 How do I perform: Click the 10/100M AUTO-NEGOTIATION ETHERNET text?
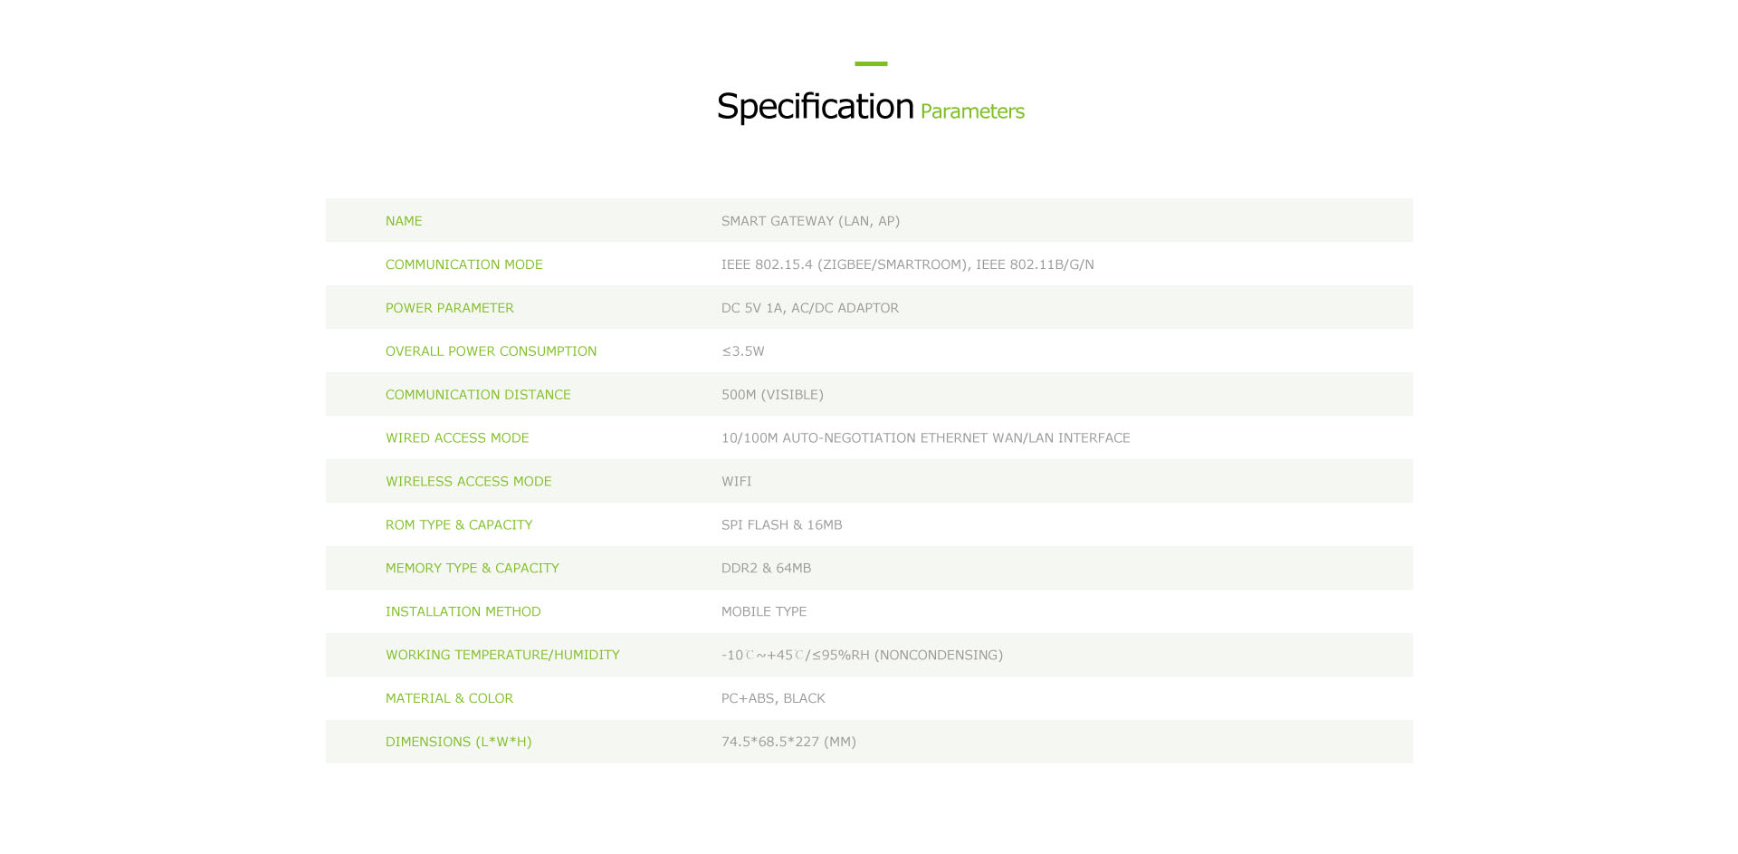click(926, 438)
